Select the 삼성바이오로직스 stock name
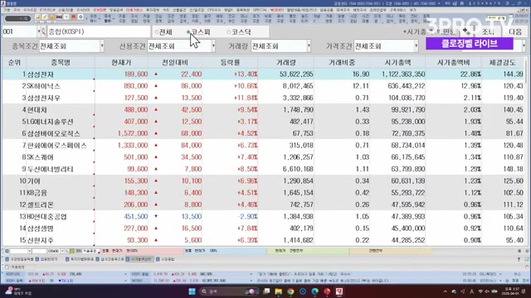The width and height of the screenshot is (531, 298). (53, 133)
